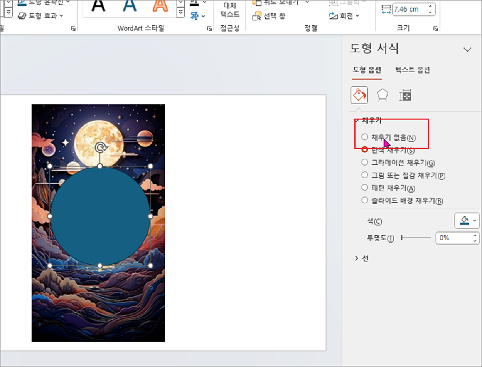Click the bottom-center handle of the circle
Screen dimensions: 482x367
[100, 266]
